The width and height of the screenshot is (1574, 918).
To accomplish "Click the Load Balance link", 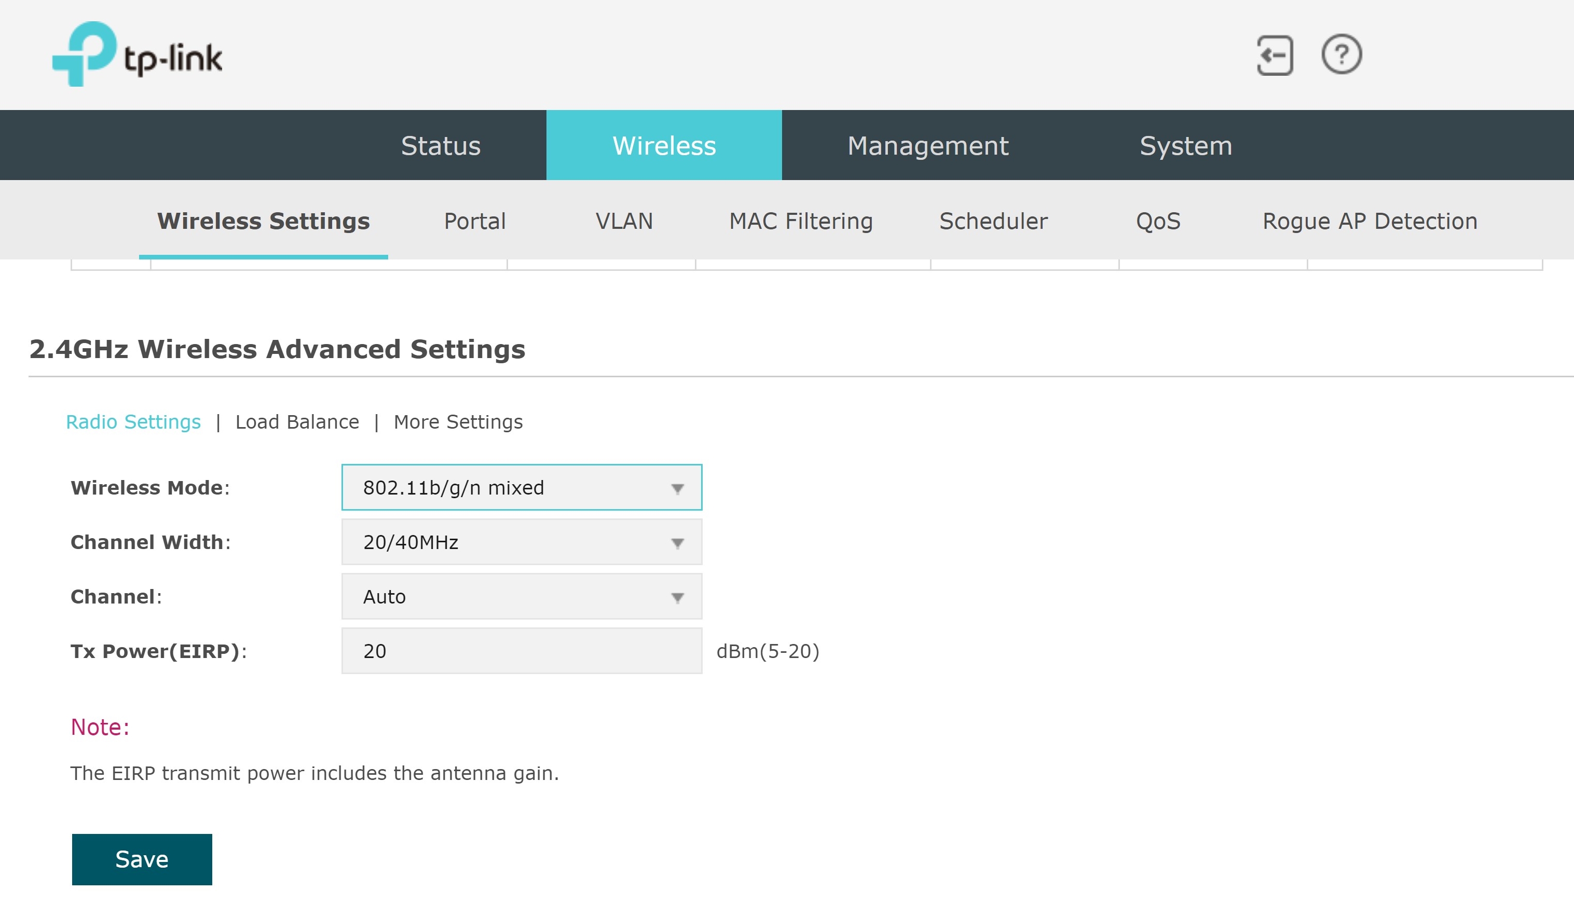I will 297,422.
